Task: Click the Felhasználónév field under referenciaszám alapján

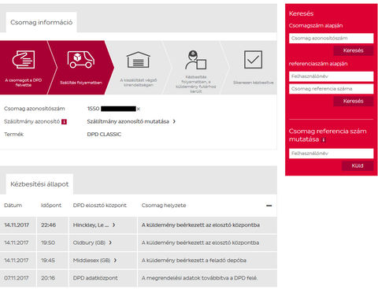Action: pyautogui.click(x=331, y=76)
